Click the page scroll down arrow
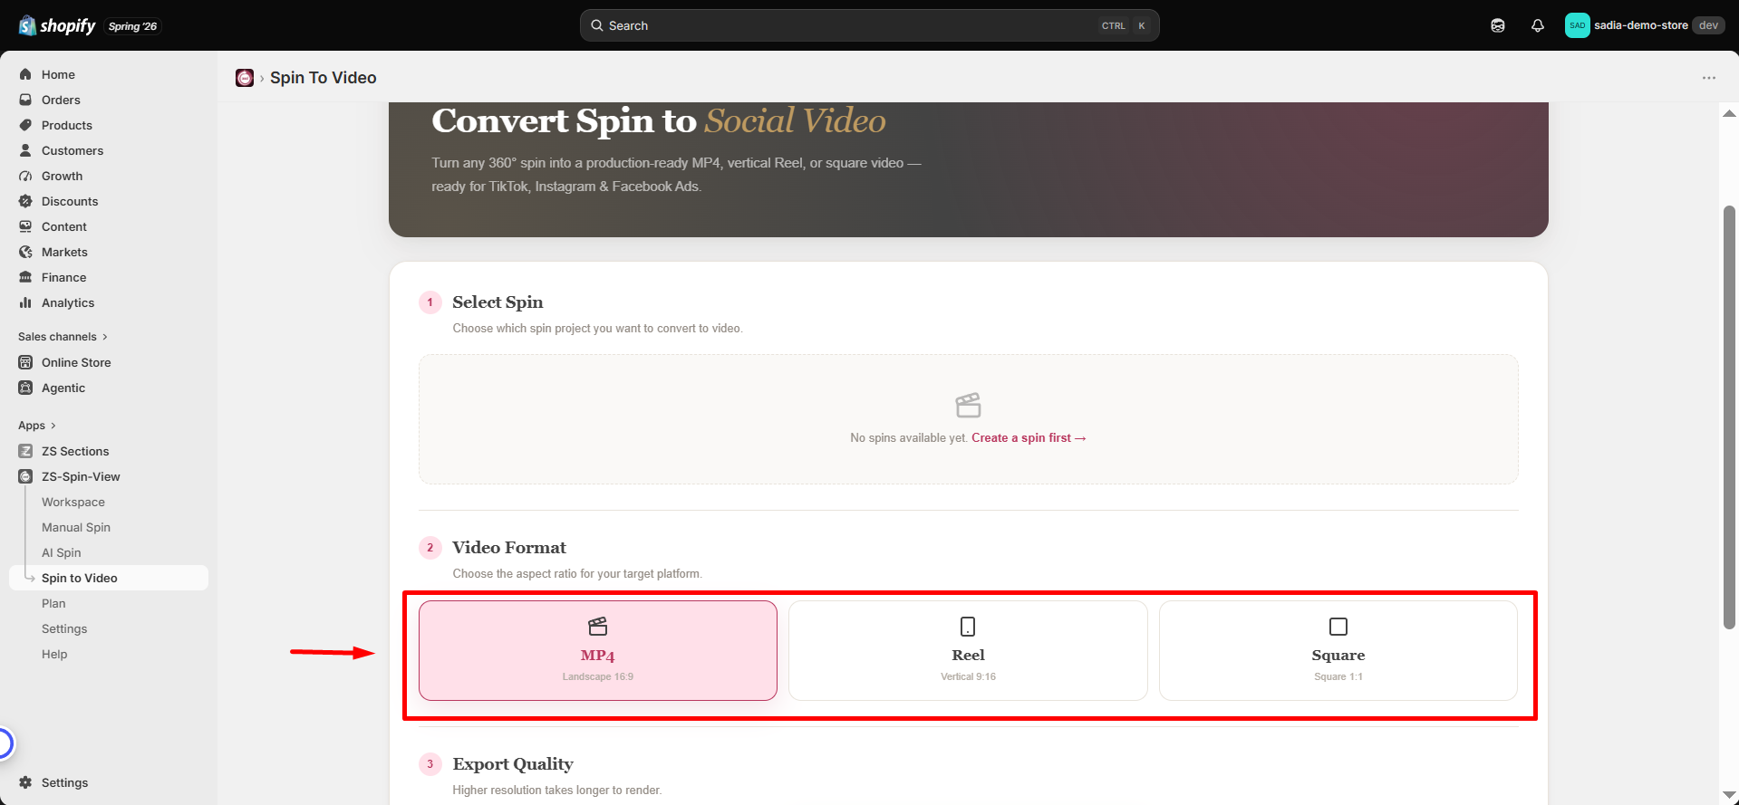The image size is (1739, 805). tap(1729, 795)
